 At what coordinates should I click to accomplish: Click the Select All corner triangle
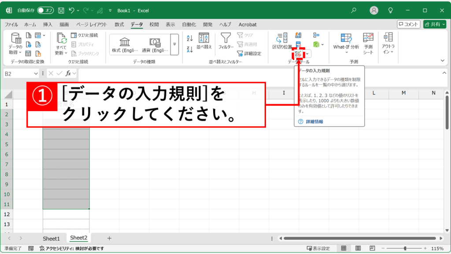pyautogui.click(x=9, y=94)
